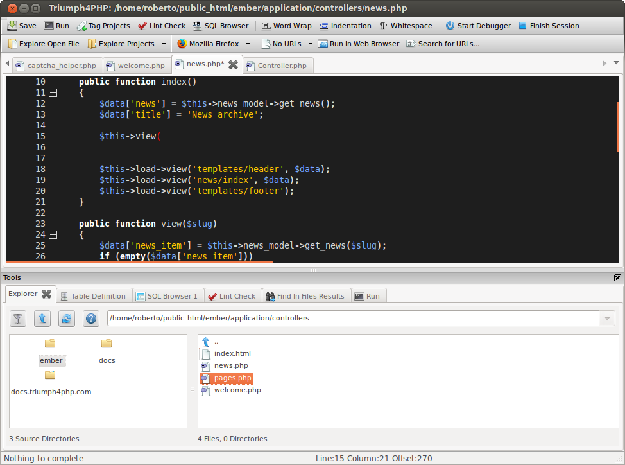Click the Save toolbar icon

[22, 26]
